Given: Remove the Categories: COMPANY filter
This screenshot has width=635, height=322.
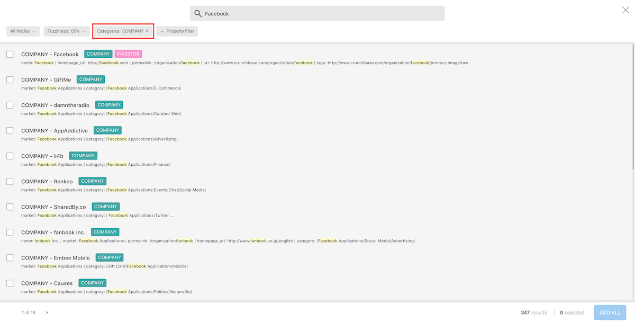Looking at the screenshot, I should coord(147,31).
